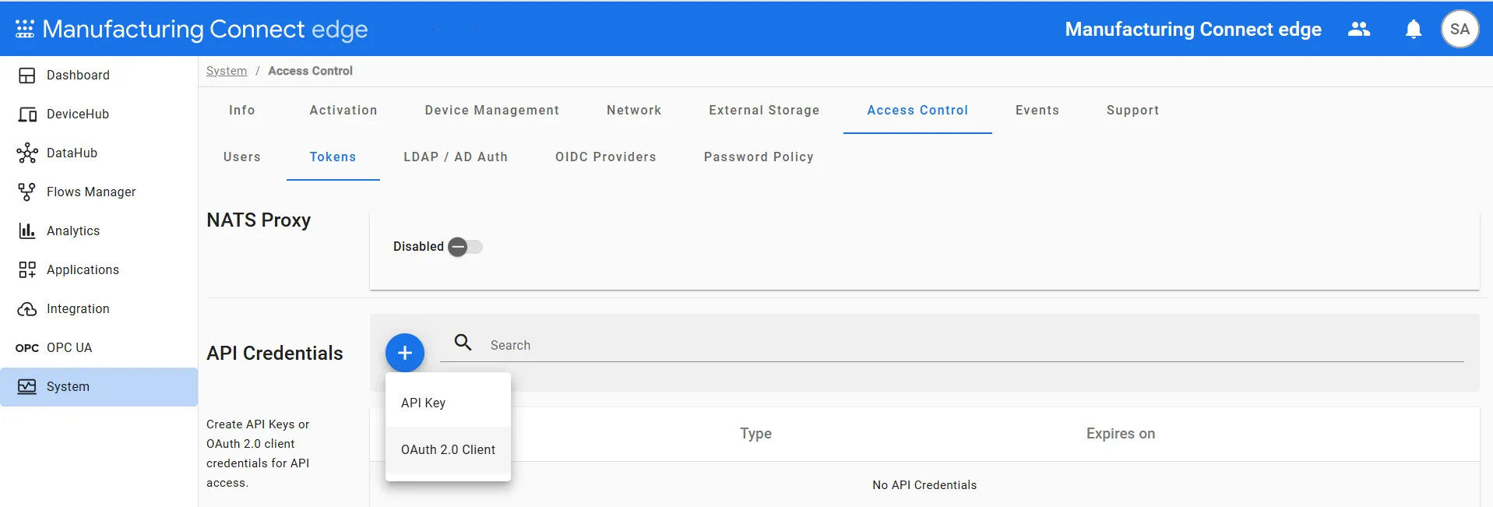Open Flows Manager from the sidebar

tap(99, 192)
